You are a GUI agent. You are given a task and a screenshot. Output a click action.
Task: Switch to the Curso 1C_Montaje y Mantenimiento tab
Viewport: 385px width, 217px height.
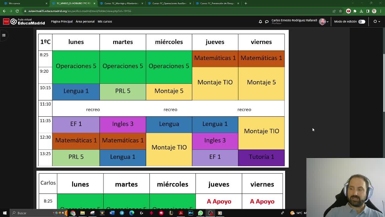click(122, 3)
